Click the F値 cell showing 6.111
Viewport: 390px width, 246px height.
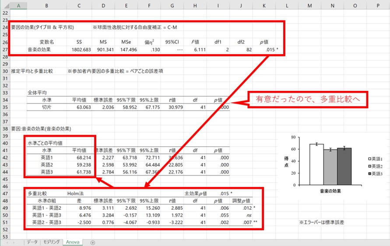click(193, 49)
